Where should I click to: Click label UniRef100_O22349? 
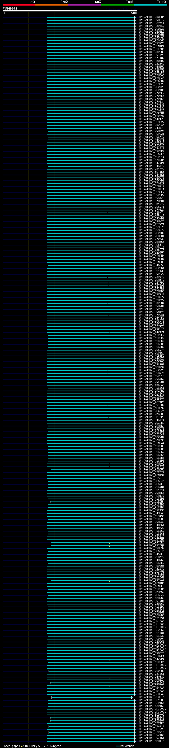[x=151, y=64]
